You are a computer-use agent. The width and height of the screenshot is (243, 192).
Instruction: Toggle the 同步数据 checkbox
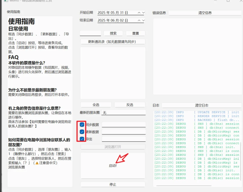82,124
